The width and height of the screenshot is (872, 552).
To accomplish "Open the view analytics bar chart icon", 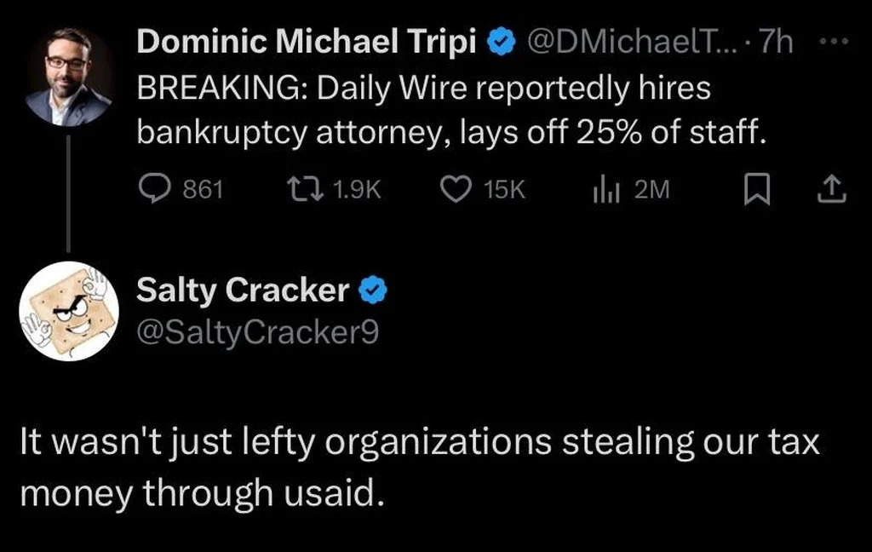I will (605, 190).
